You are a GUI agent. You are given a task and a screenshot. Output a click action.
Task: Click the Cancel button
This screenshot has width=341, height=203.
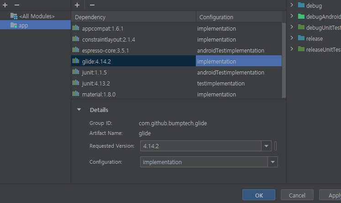tap(297, 195)
